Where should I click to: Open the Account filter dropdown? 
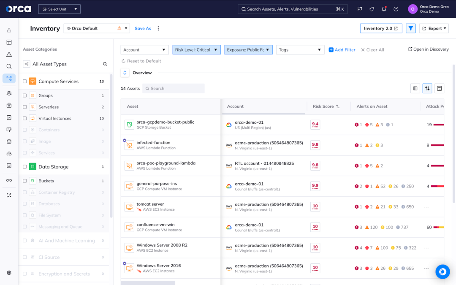pyautogui.click(x=144, y=50)
